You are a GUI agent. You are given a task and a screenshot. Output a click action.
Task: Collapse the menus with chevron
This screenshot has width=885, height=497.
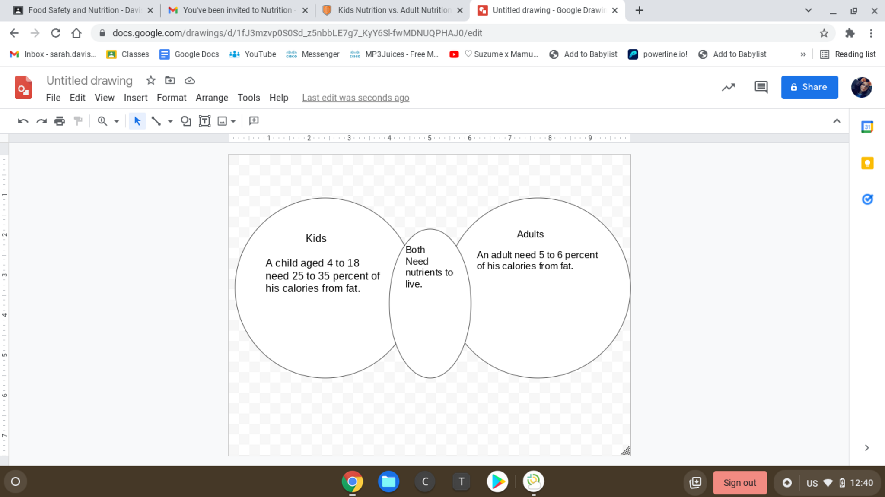(x=837, y=121)
